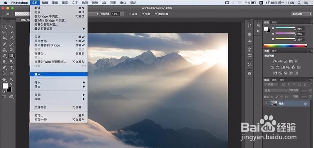Click the foreground color swatch in toolbox
The width and height of the screenshot is (314, 148).
5,86
